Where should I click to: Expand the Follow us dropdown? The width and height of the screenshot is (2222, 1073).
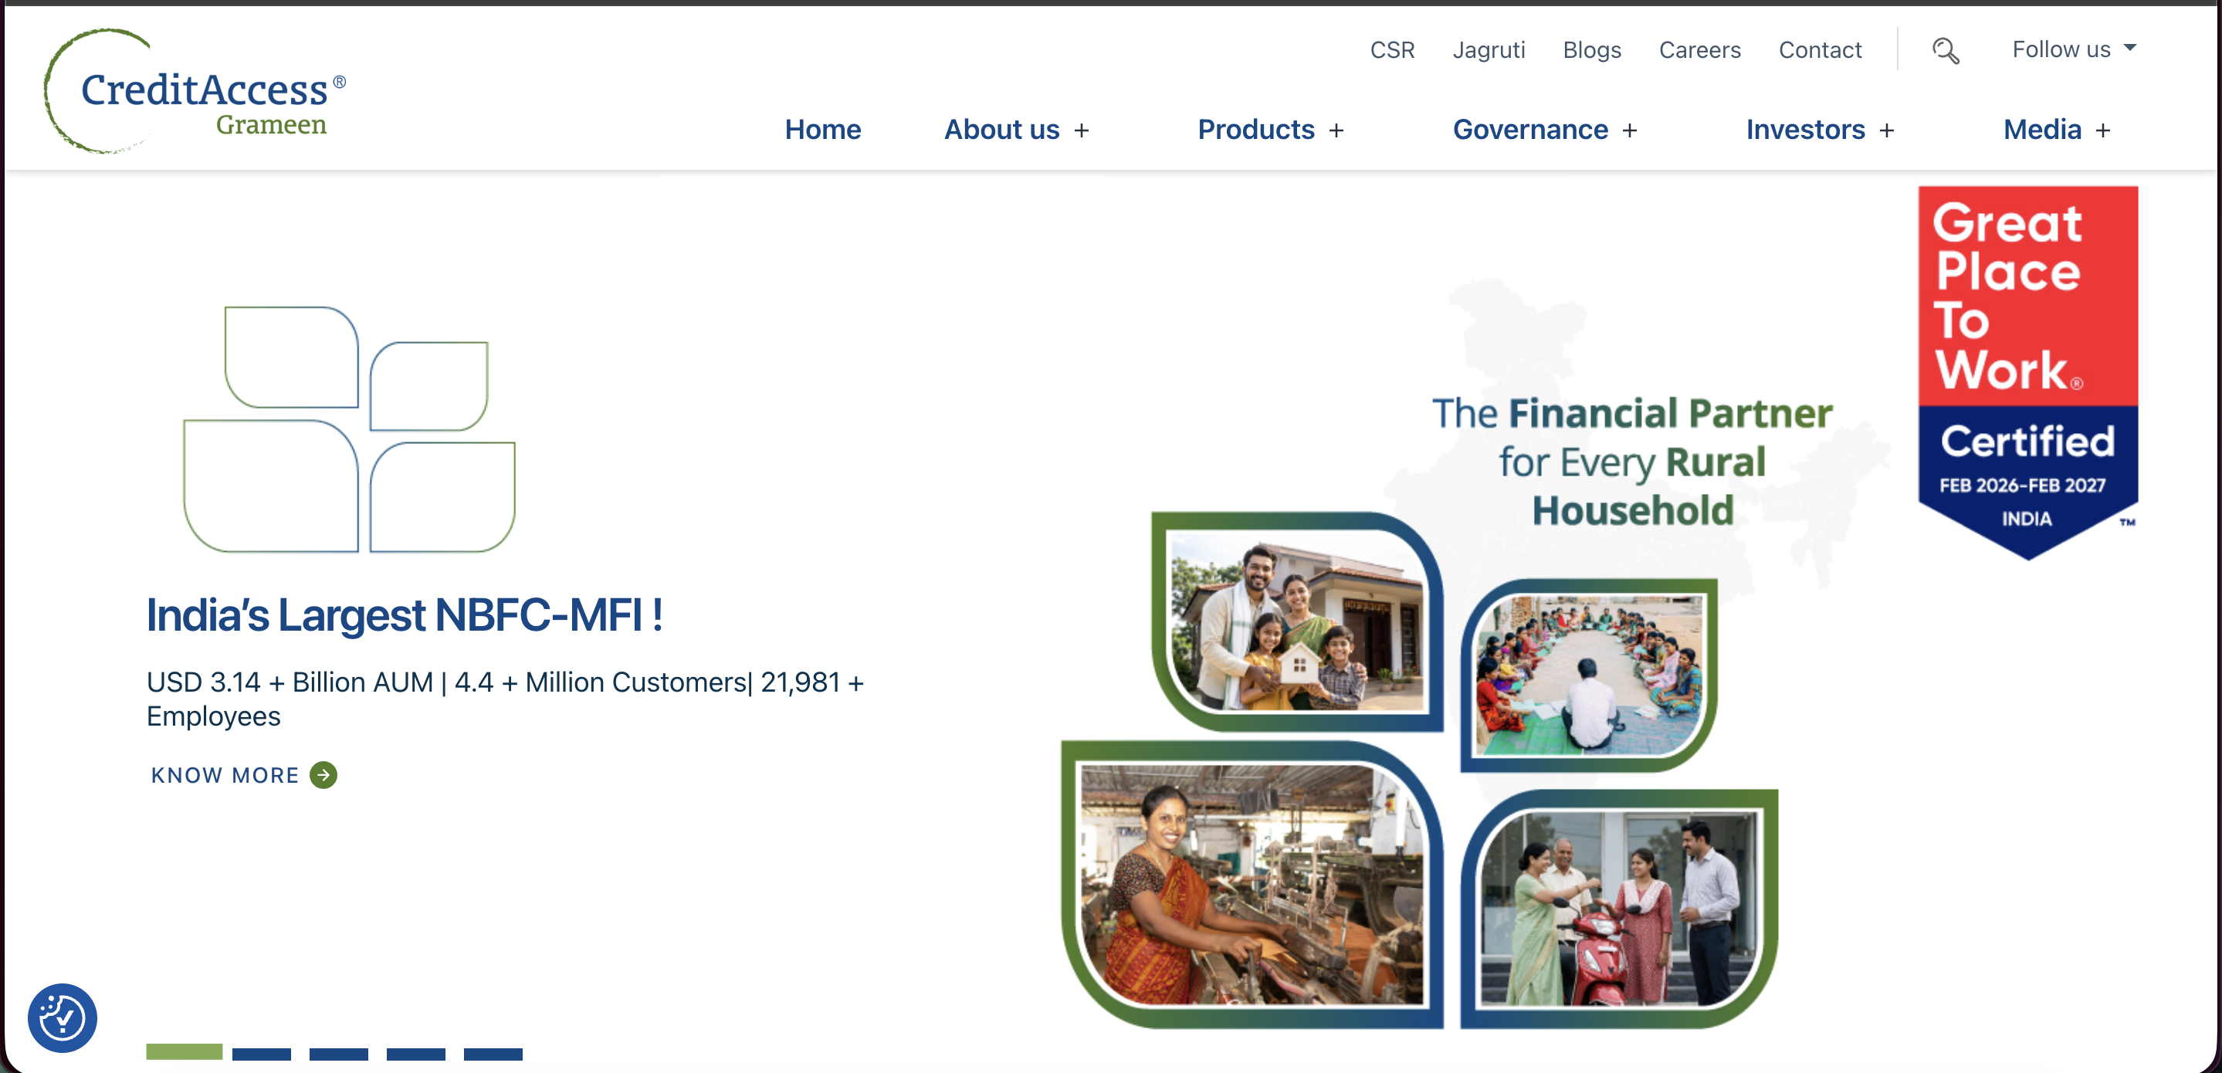coord(2074,49)
